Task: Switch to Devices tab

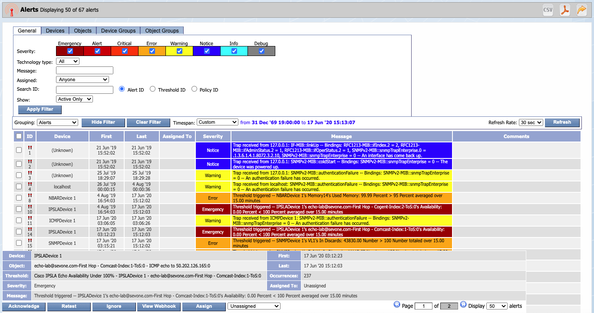Action: [55, 30]
